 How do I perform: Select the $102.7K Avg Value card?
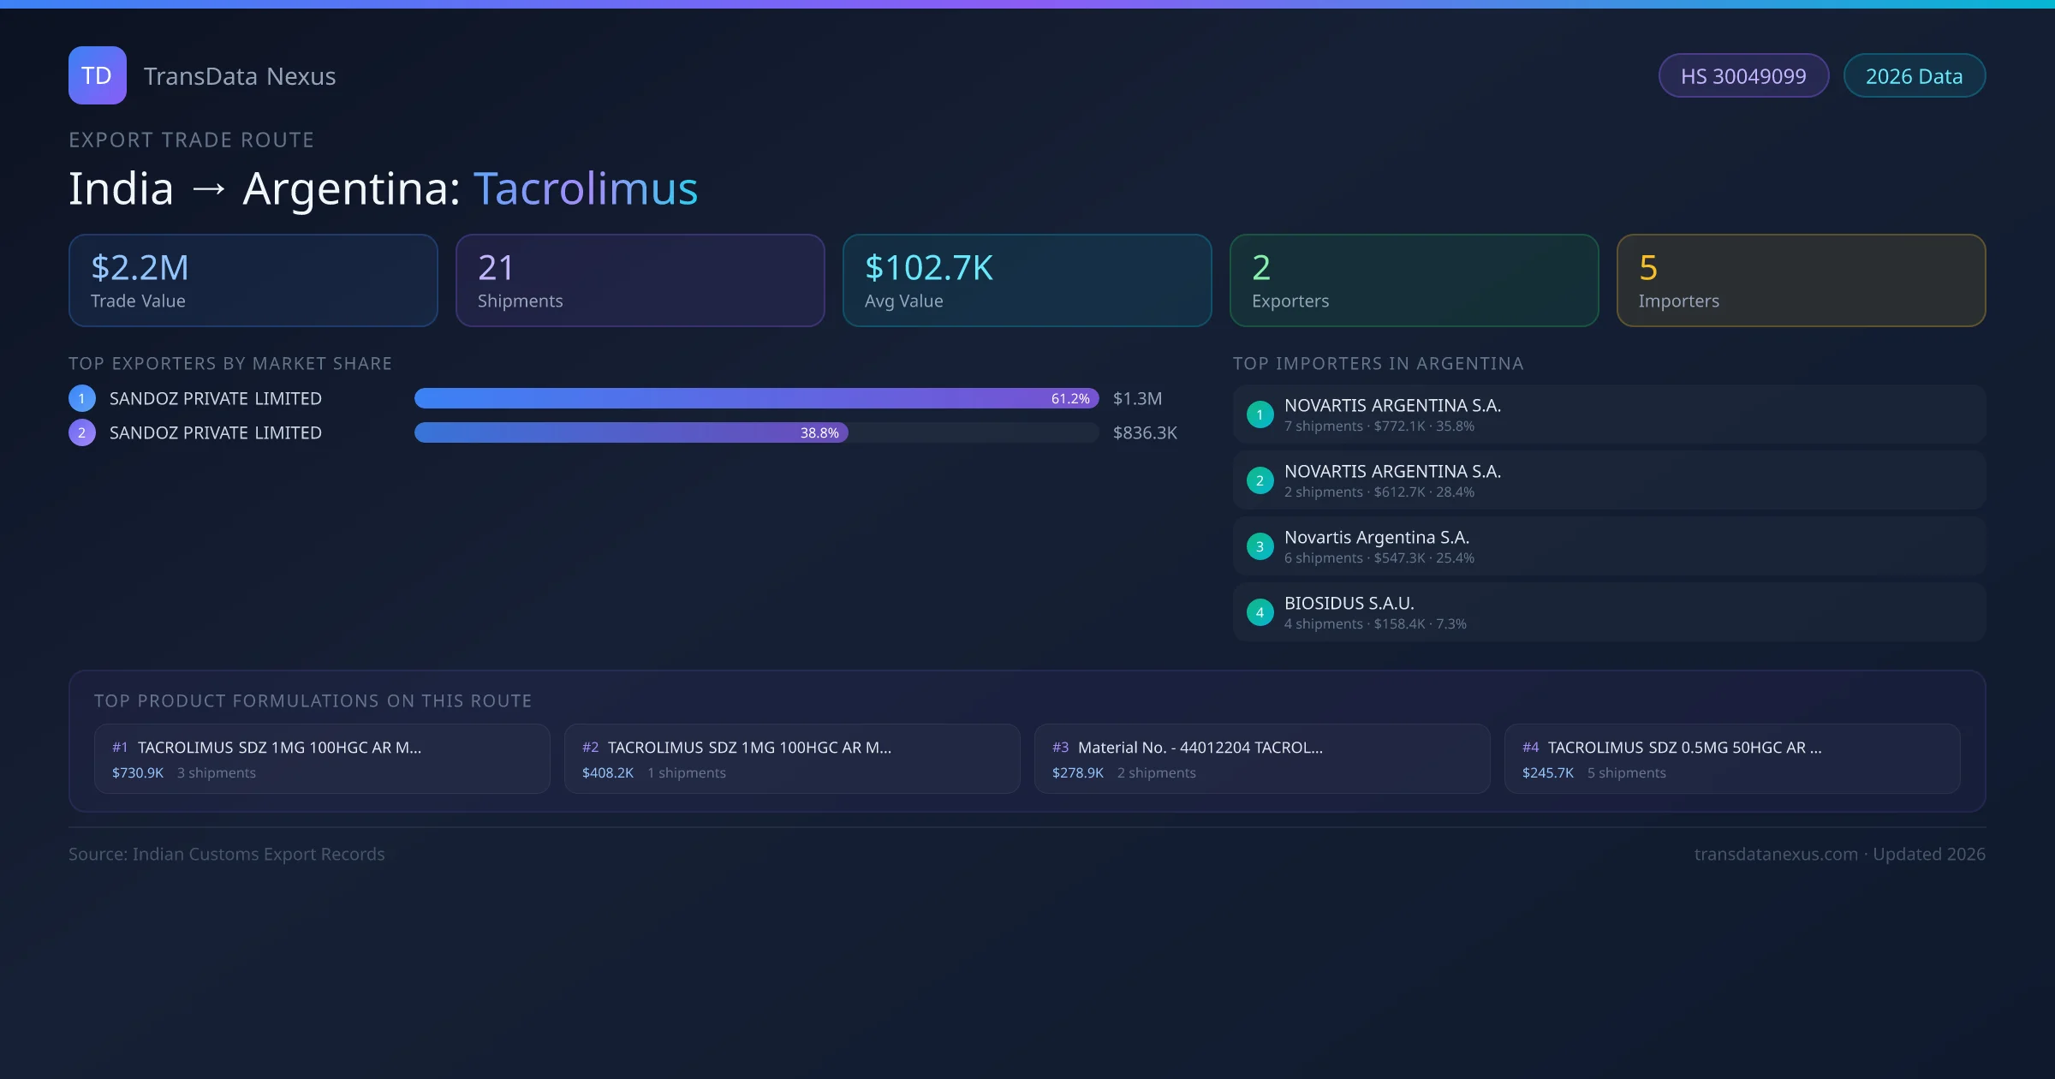pyautogui.click(x=1027, y=281)
